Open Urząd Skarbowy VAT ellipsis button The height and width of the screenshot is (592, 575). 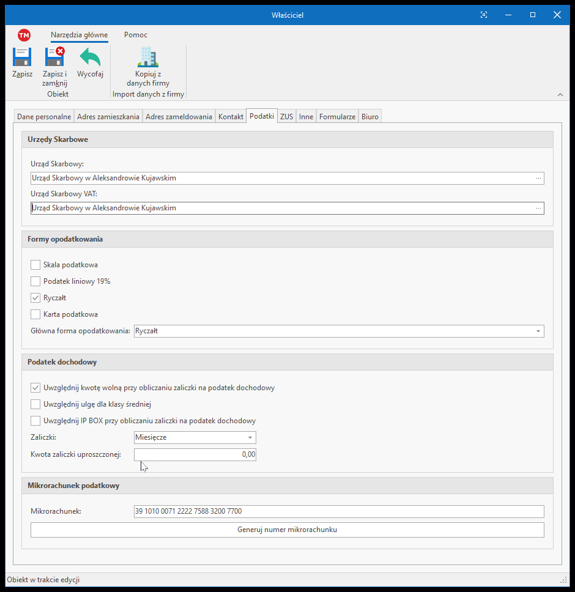(x=538, y=209)
